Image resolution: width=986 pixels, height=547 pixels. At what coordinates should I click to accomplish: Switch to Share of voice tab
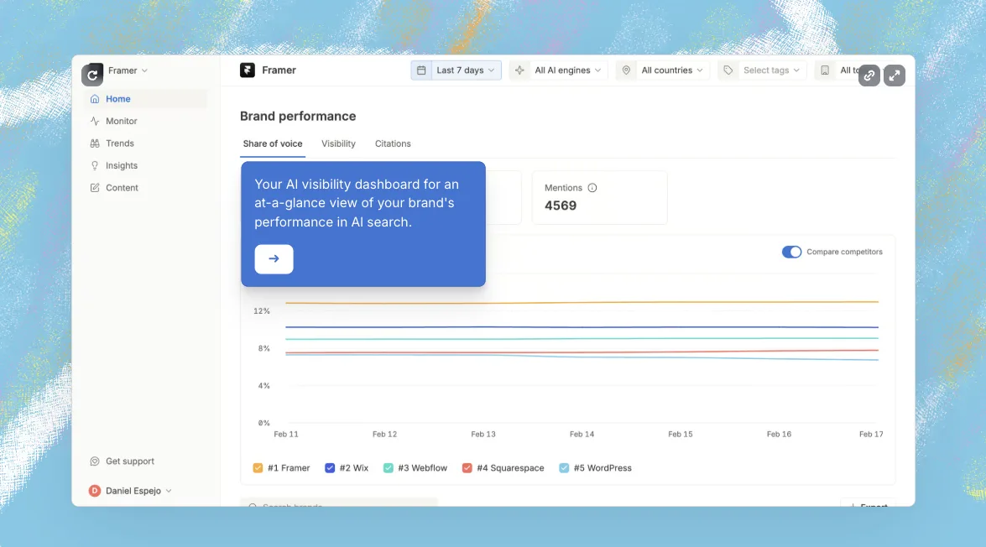[x=273, y=144]
